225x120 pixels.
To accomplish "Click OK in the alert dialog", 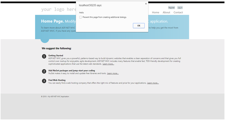I will pos(139,26).
